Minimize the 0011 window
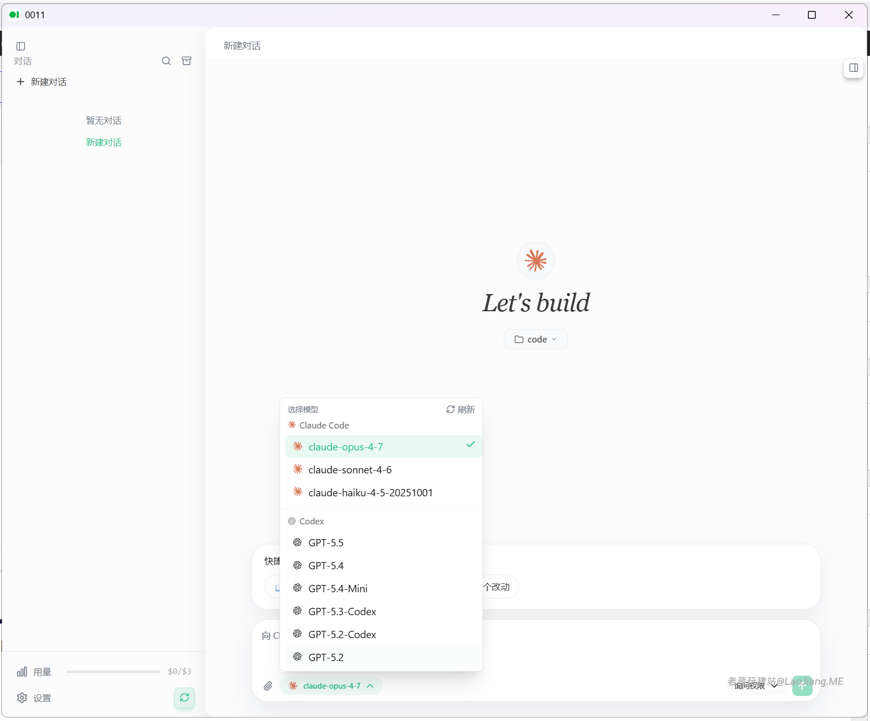Viewport: 870px width, 721px height. pos(776,15)
